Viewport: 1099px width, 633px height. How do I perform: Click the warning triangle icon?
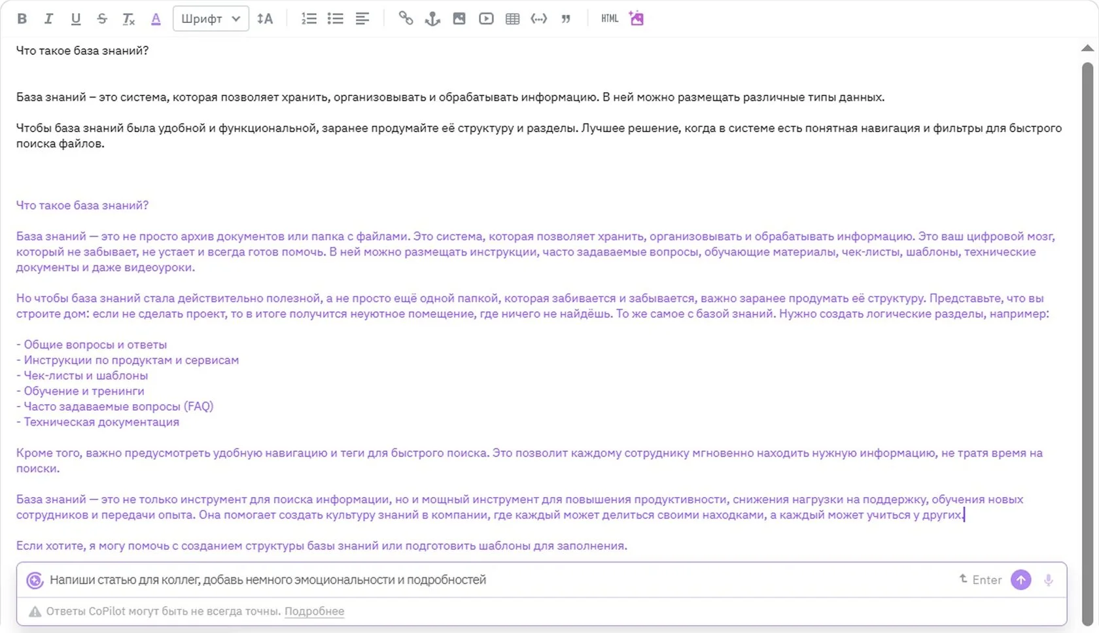pos(35,611)
